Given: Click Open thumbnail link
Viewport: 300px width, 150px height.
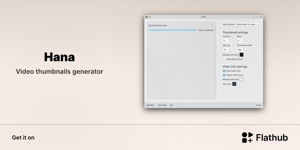Looking at the screenshot, I should 206,30.
